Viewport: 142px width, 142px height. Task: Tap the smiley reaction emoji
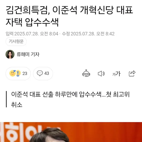pyautogui.click(x=12, y=73)
